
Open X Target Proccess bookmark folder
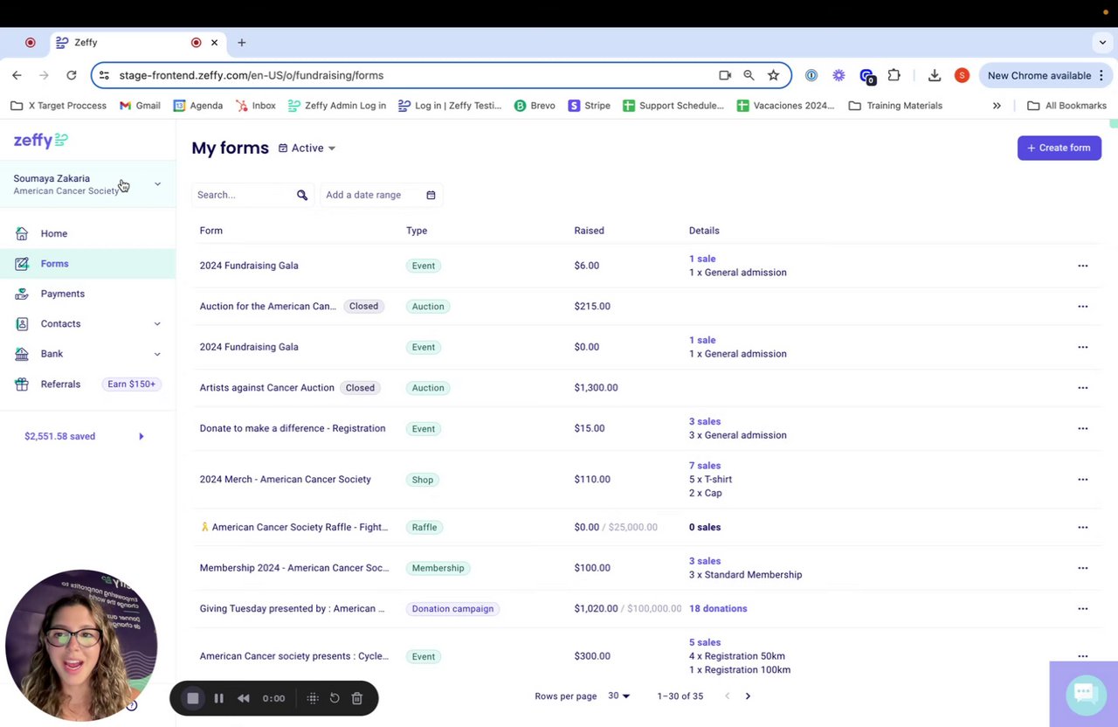pos(59,106)
